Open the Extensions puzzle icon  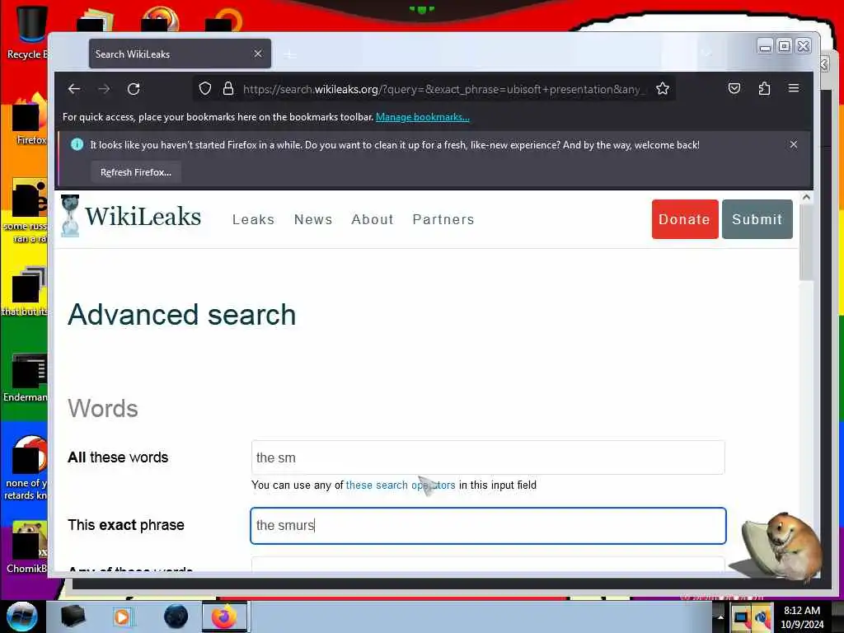(x=764, y=89)
